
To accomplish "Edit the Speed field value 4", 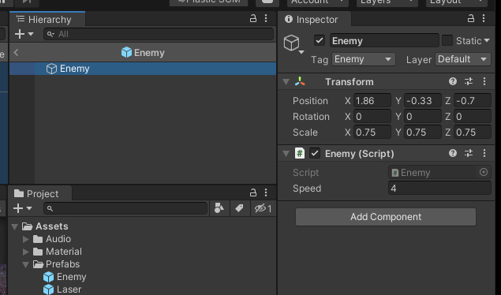I will pos(439,189).
